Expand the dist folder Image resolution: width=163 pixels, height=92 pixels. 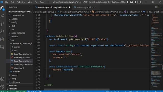(20, 26)
